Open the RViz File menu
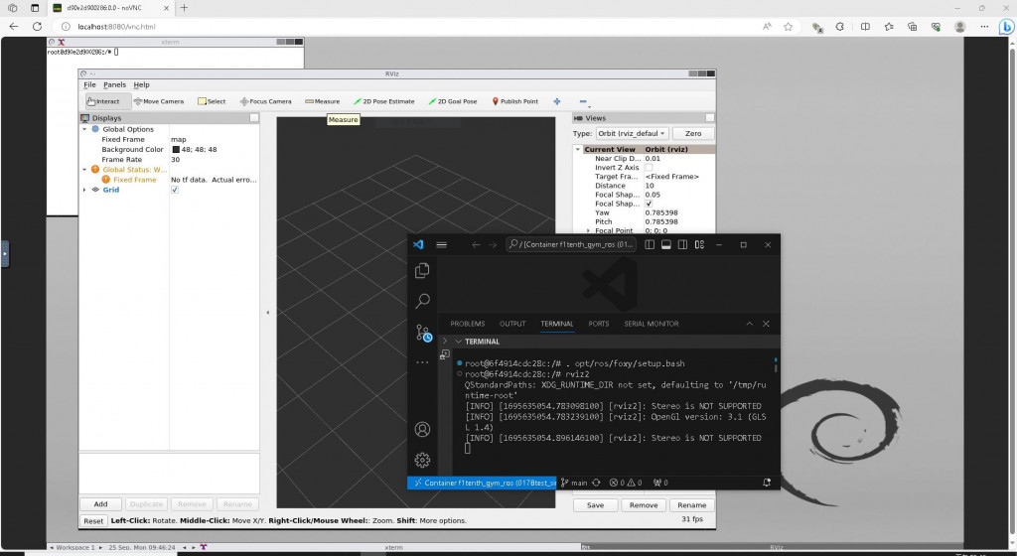Screen dimensions: 1017x556 pyautogui.click(x=89, y=85)
